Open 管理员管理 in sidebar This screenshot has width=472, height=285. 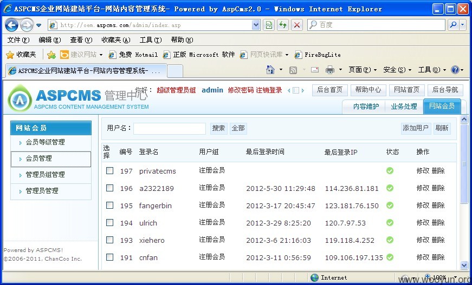[51, 191]
